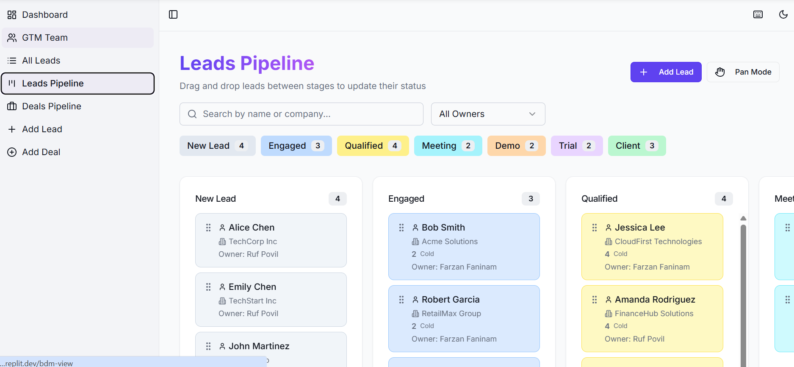794x367 pixels.
Task: Click building icon beside FinanceHub Solutions
Action: click(x=609, y=314)
